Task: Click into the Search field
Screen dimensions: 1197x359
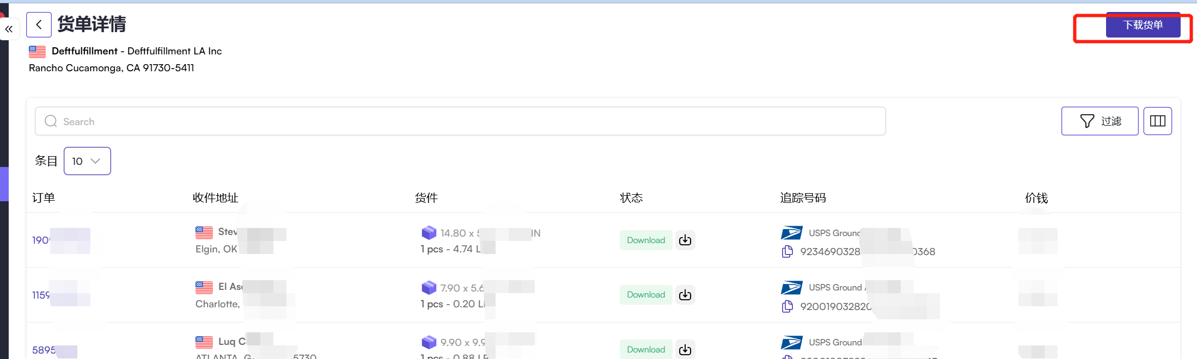Action: (460, 121)
